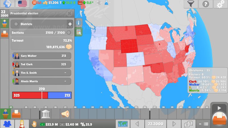Select the podium tab on left
The height and width of the screenshot is (128, 228).
point(4,23)
